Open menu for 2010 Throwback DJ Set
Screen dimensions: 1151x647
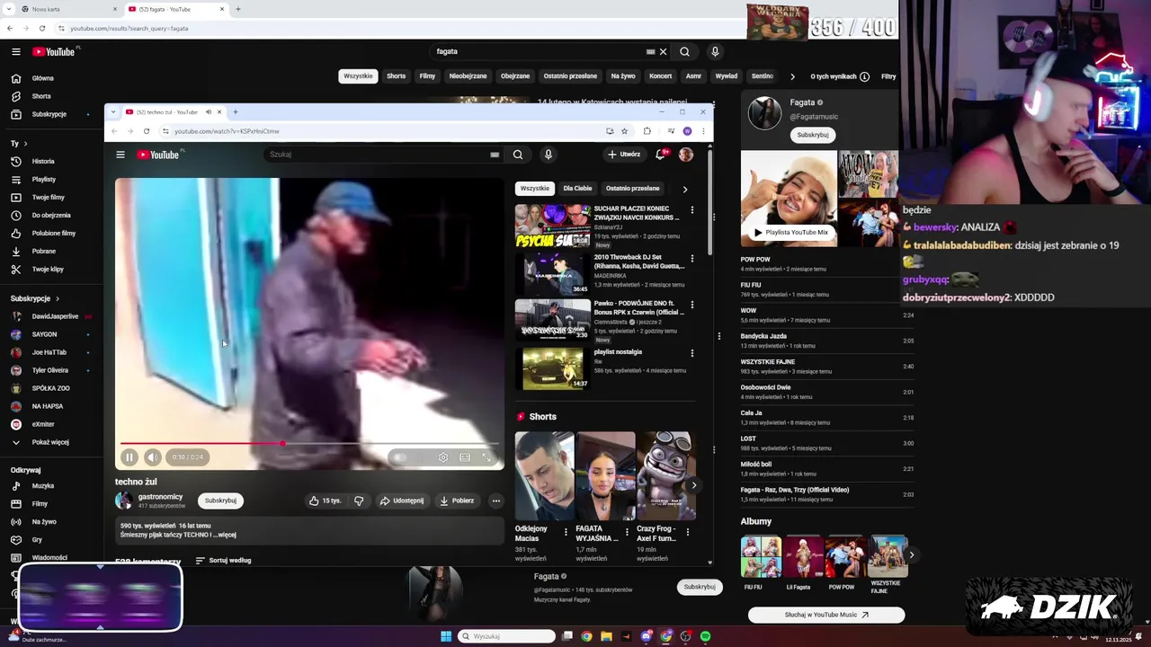tap(691, 258)
